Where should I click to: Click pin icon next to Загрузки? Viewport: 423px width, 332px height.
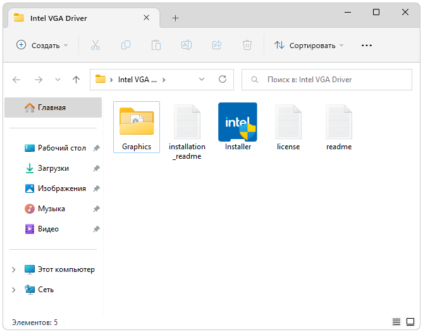96,168
